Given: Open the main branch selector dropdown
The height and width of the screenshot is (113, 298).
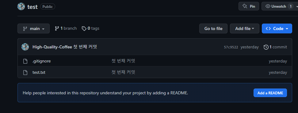Looking at the screenshot, I should click(33, 28).
